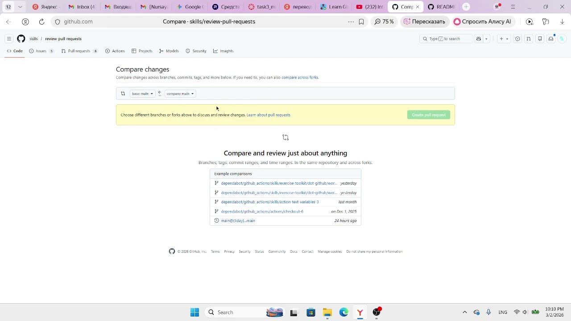Expand the tab group dropdown arrow
This screenshot has height=321, width=571.
click(20, 7)
